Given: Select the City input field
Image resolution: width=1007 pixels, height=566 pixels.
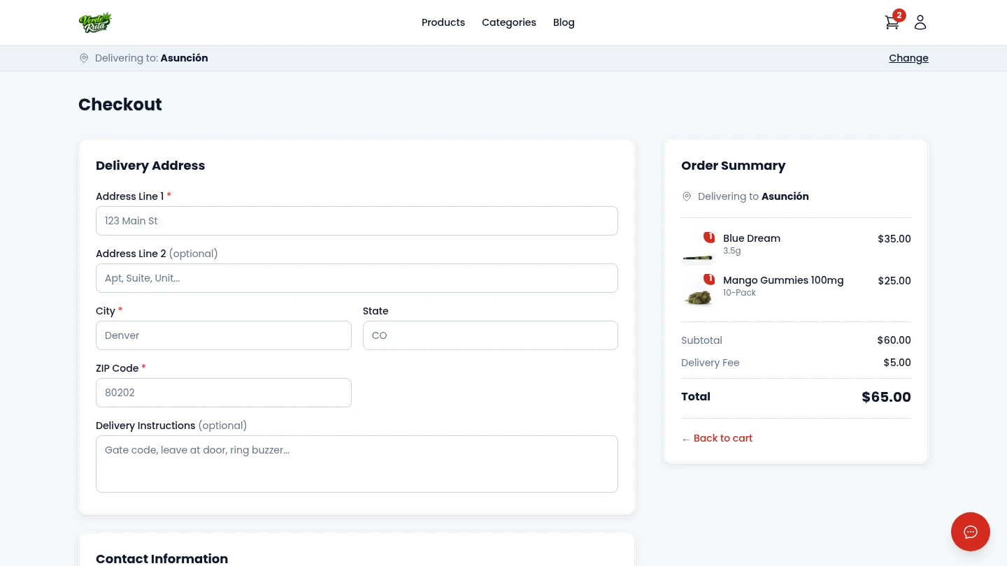Looking at the screenshot, I should pos(223,335).
